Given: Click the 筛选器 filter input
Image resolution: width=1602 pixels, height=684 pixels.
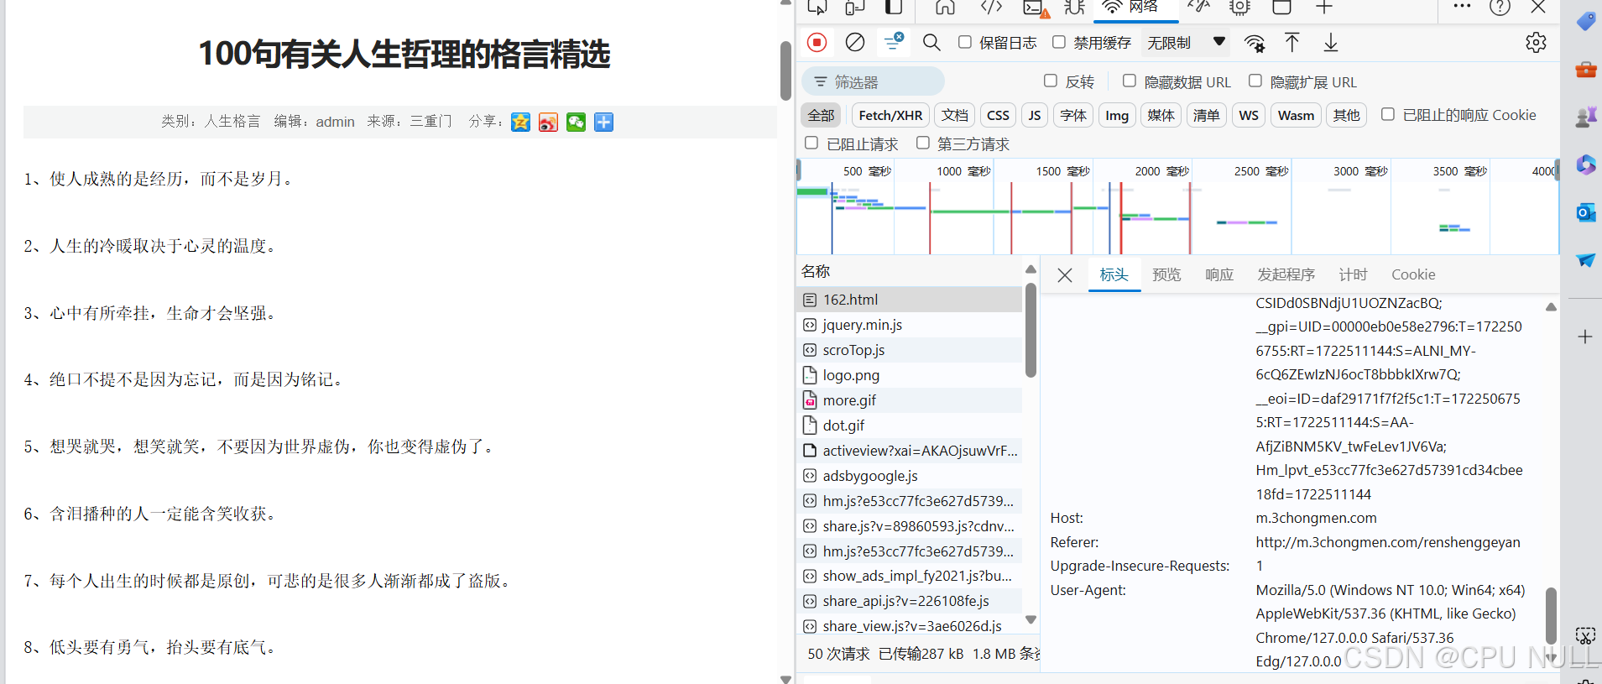Looking at the screenshot, I should point(873,81).
